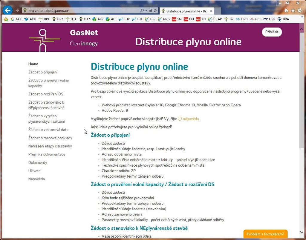This screenshot has width=306, height=240.
Task: Open Žádost o vektorová data
Action: coord(48,130)
